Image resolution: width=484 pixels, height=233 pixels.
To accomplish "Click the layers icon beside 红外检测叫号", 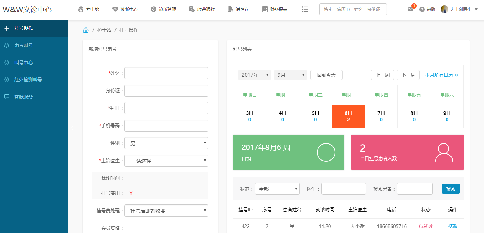I will coord(6,80).
